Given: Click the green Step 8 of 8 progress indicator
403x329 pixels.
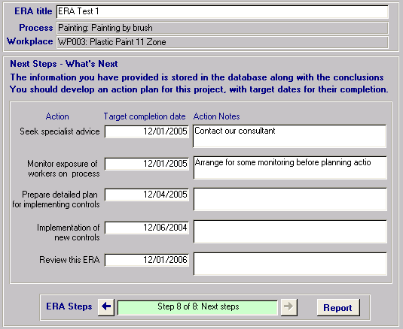Looking at the screenshot, I should point(197,307).
